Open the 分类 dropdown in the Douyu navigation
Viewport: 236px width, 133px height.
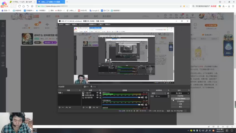pos(66,16)
